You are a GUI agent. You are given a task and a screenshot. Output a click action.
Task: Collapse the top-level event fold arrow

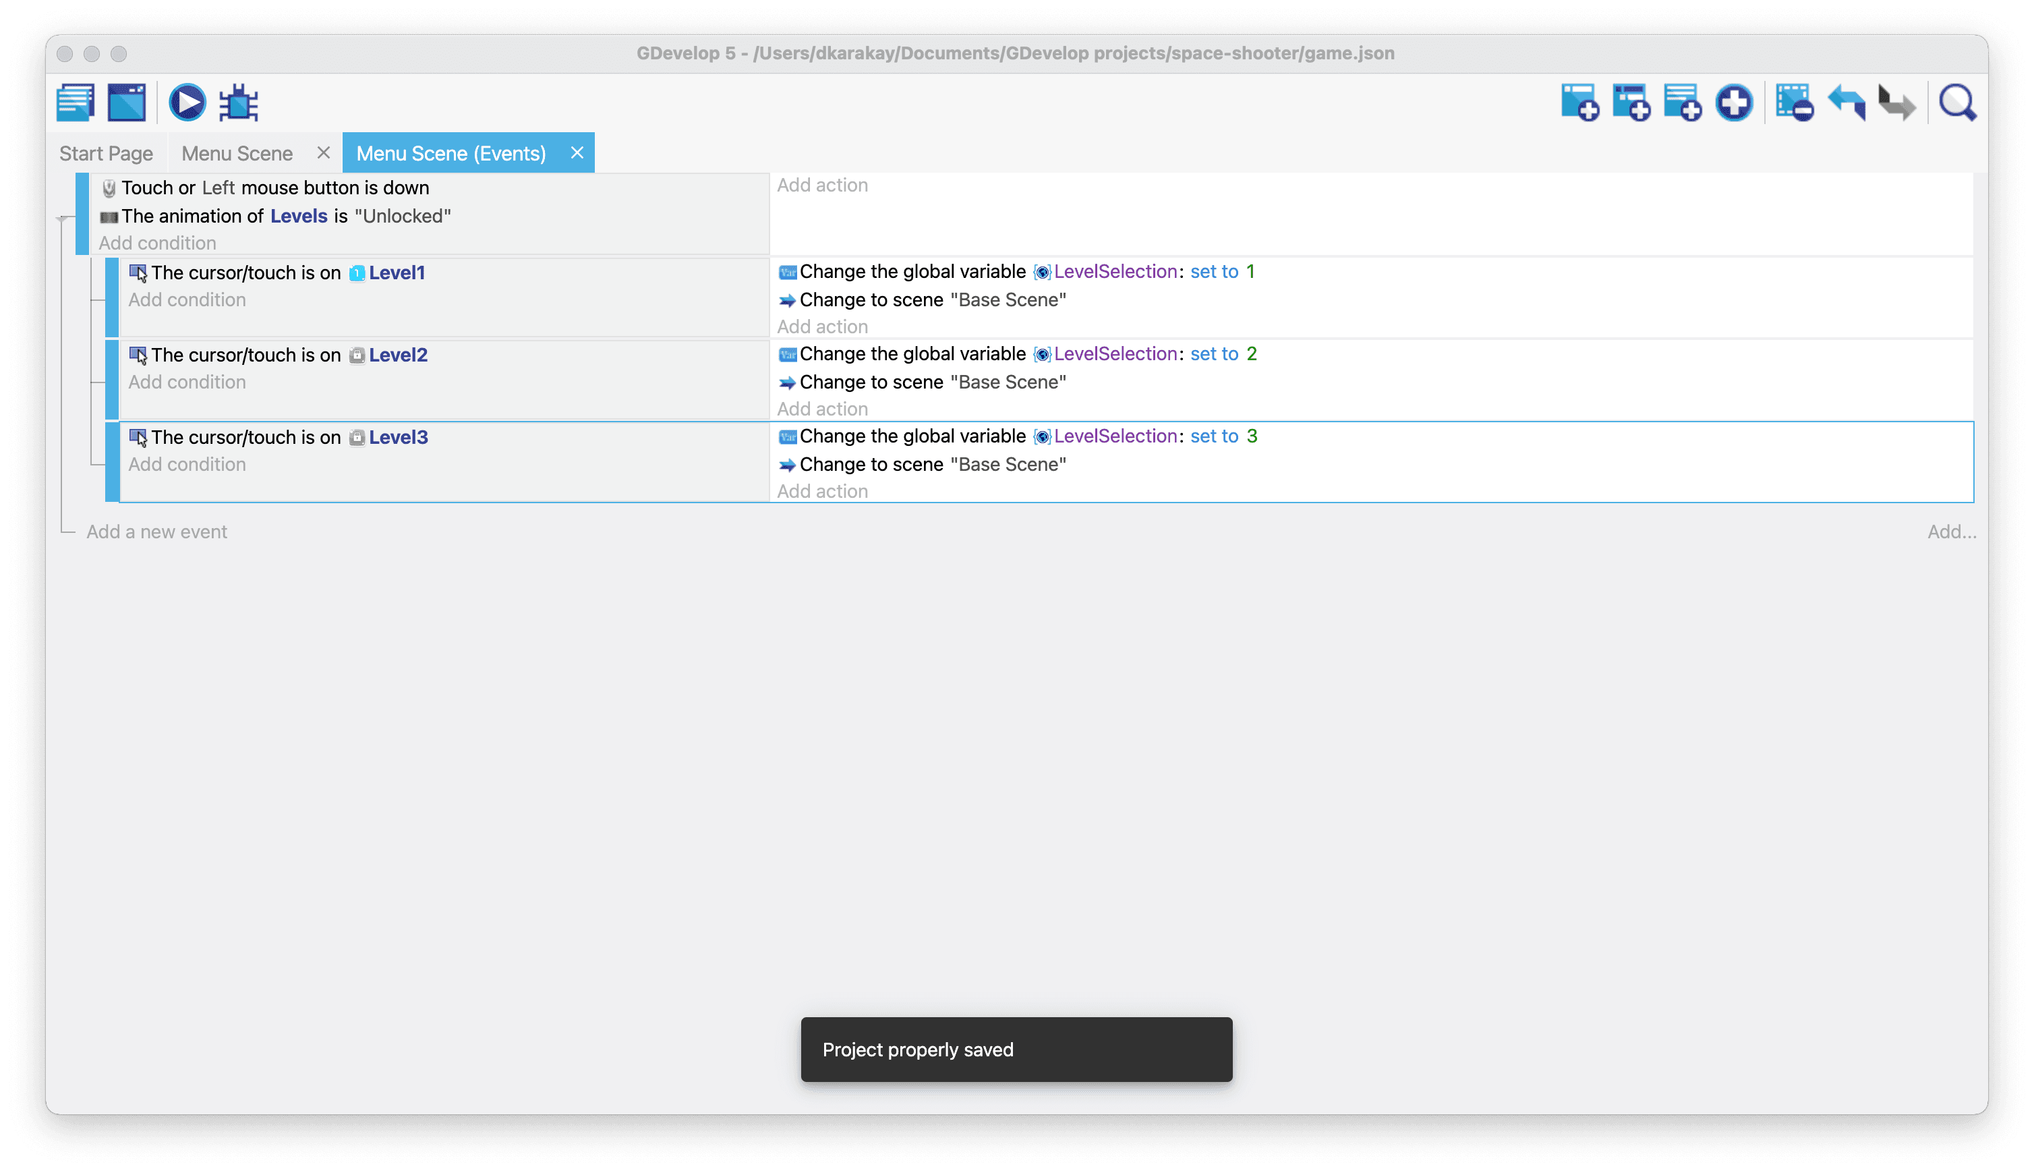point(62,218)
